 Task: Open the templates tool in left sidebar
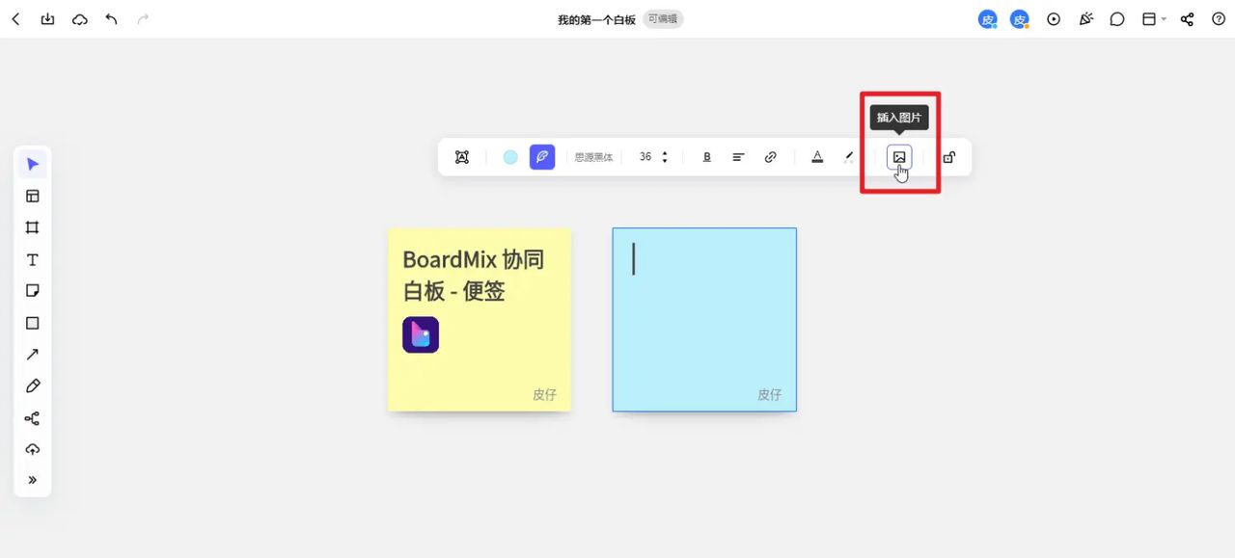point(33,196)
